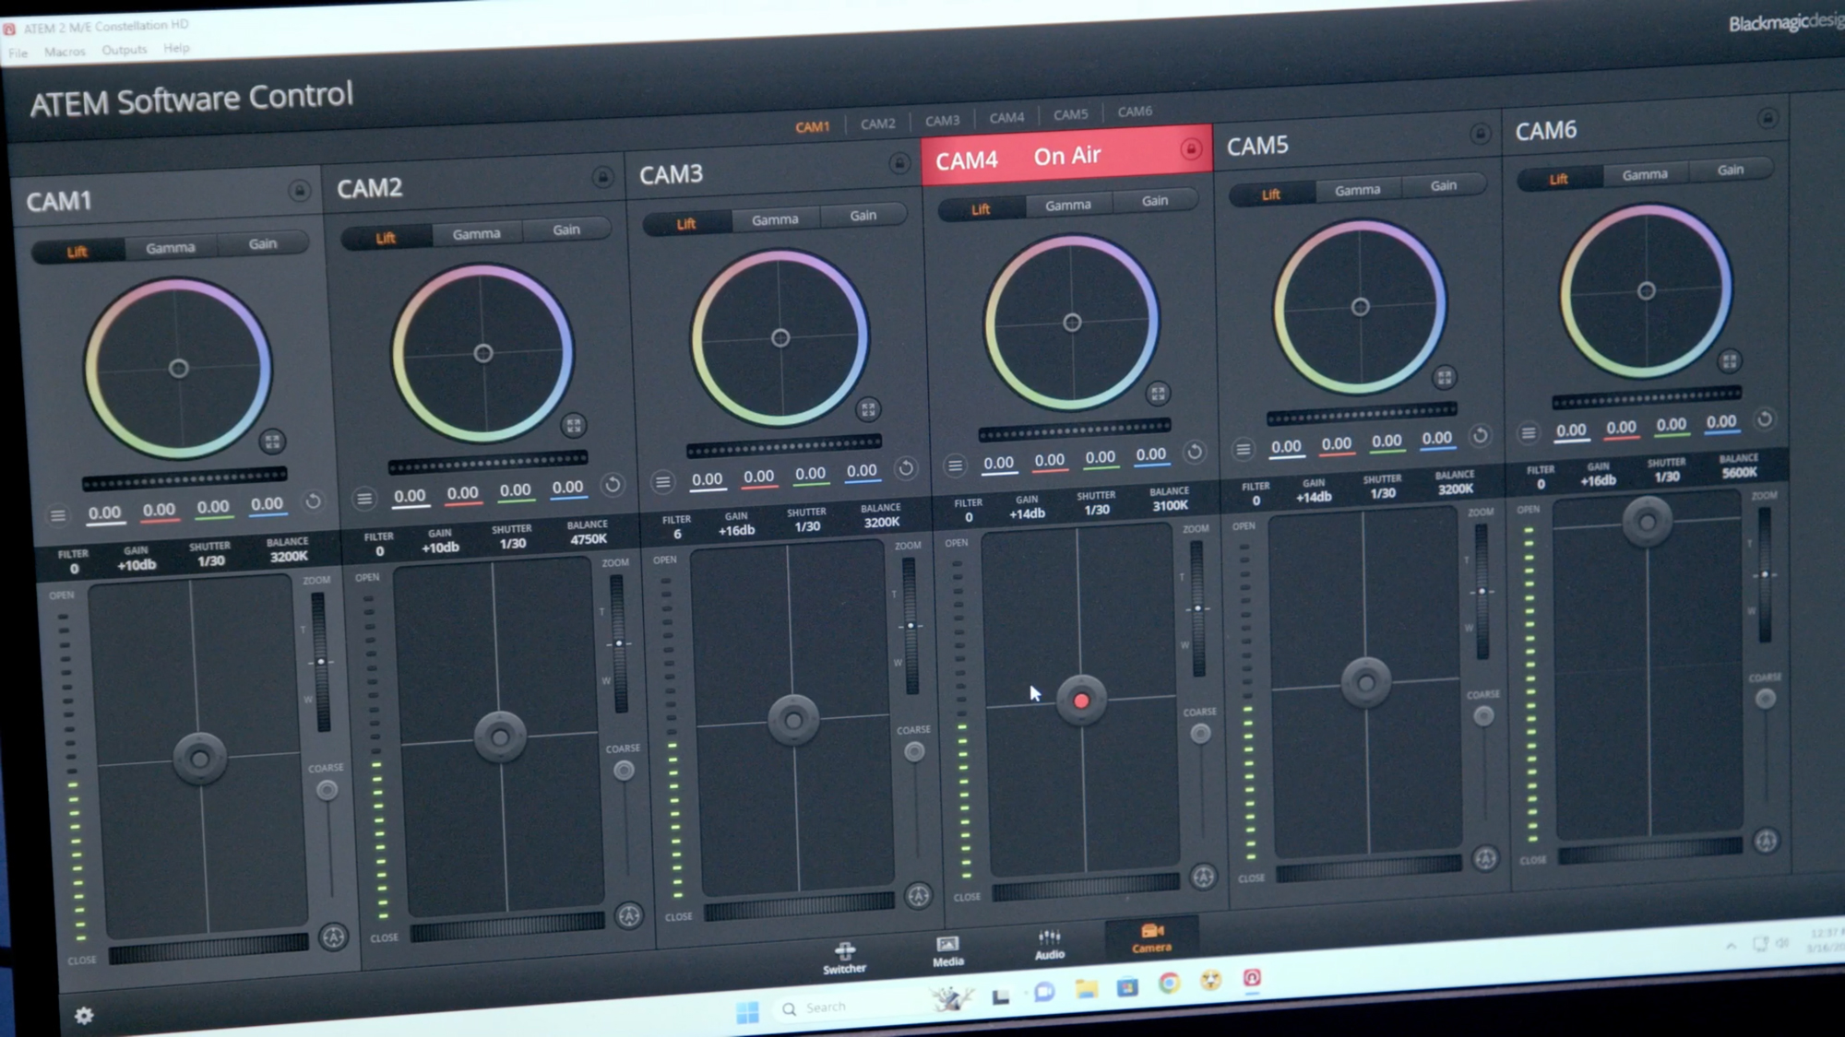Click the CAM3 gain +16db value
Screen dimensions: 1845x1037
pyautogui.click(x=736, y=530)
